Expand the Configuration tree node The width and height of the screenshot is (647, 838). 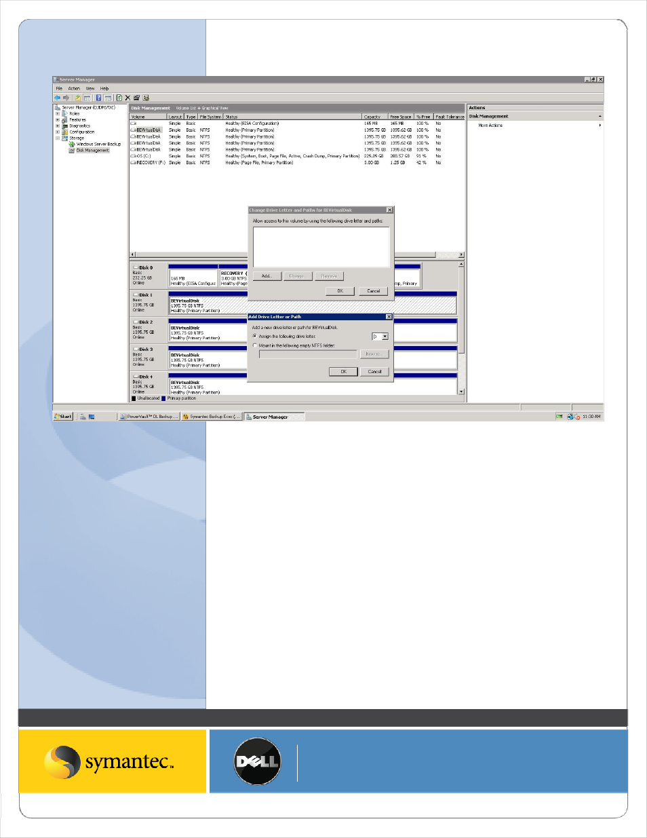point(58,132)
